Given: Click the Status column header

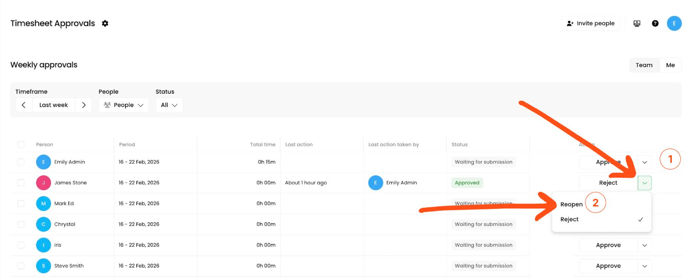Looking at the screenshot, I should coord(459,145).
